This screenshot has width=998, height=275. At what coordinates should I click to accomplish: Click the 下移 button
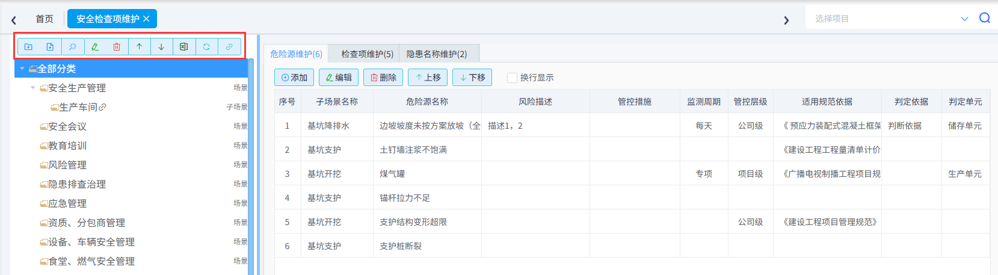point(472,78)
